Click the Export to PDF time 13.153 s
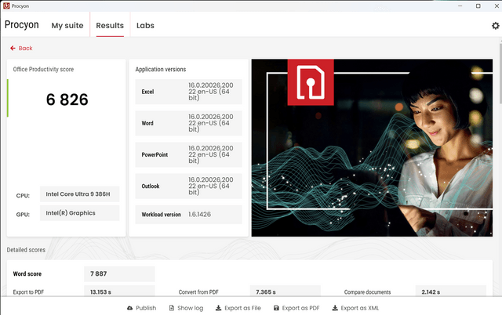Viewport: 502px width, 315px height. (119, 291)
